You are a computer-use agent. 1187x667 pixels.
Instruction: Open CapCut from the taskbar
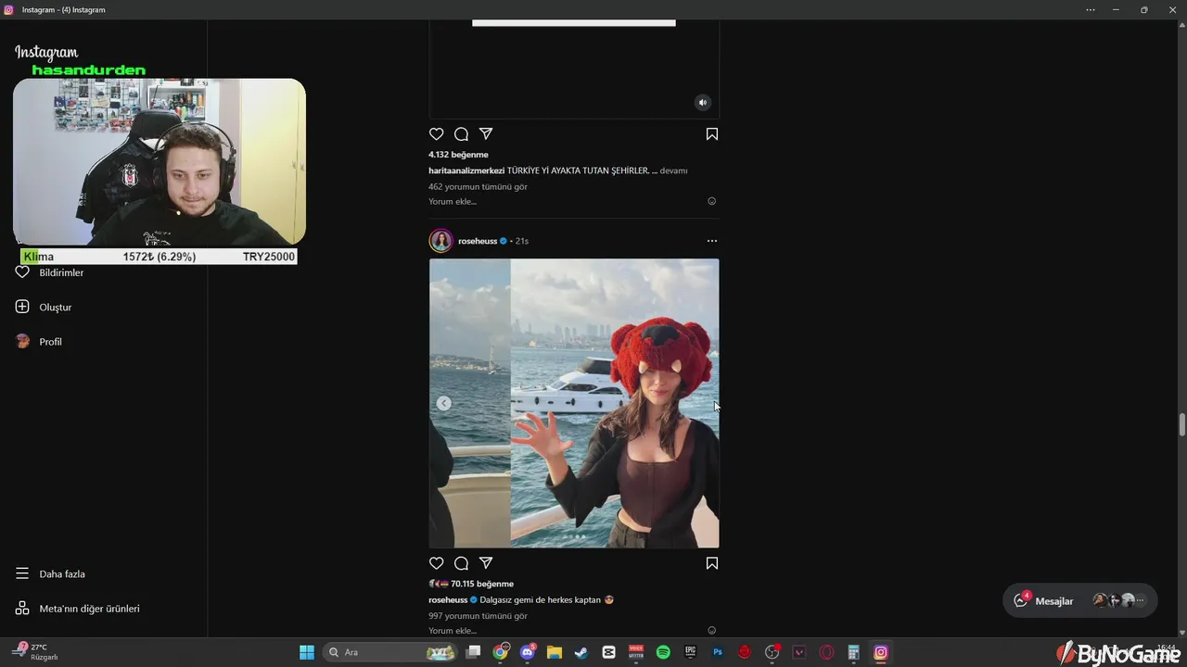coord(609,652)
